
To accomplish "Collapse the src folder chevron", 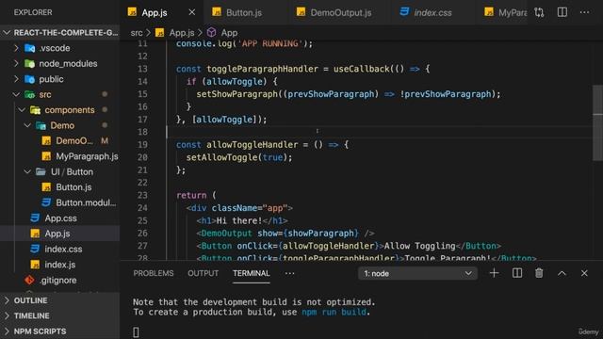I will click(x=17, y=94).
